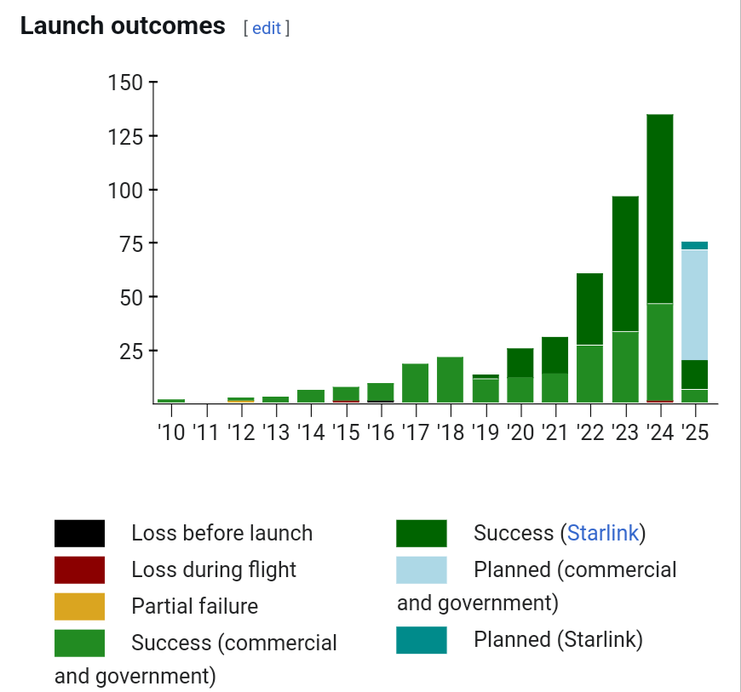741x692 pixels.
Task: Click the Planned (Starlink) legend label
Action: [558, 639]
